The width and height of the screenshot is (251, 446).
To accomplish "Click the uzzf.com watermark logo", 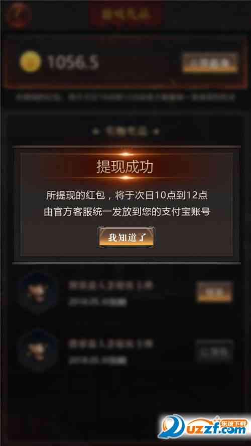I will click(204, 427).
